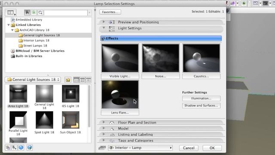
Task: Switch to large thumbnail view icon
Action: tap(76, 80)
